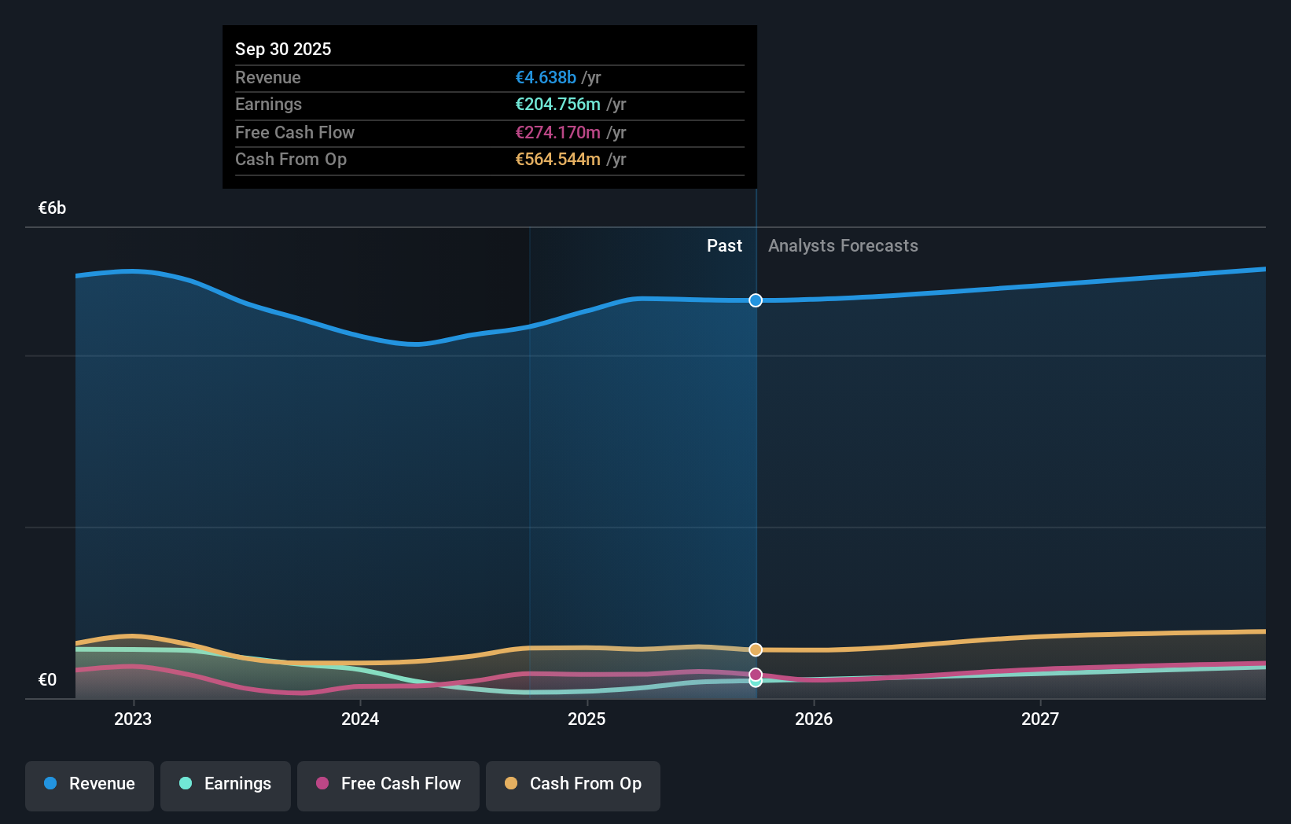Click the Free Cash Flow legend button
Viewport: 1291px width, 824px height.
coord(388,785)
